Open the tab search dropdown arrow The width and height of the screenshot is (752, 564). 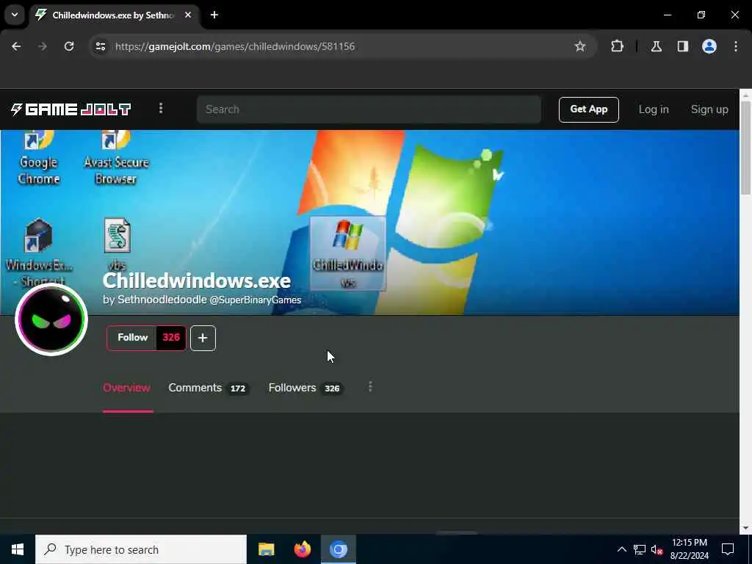[x=15, y=15]
